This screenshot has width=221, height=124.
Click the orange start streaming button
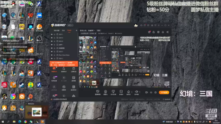(x=164, y=92)
